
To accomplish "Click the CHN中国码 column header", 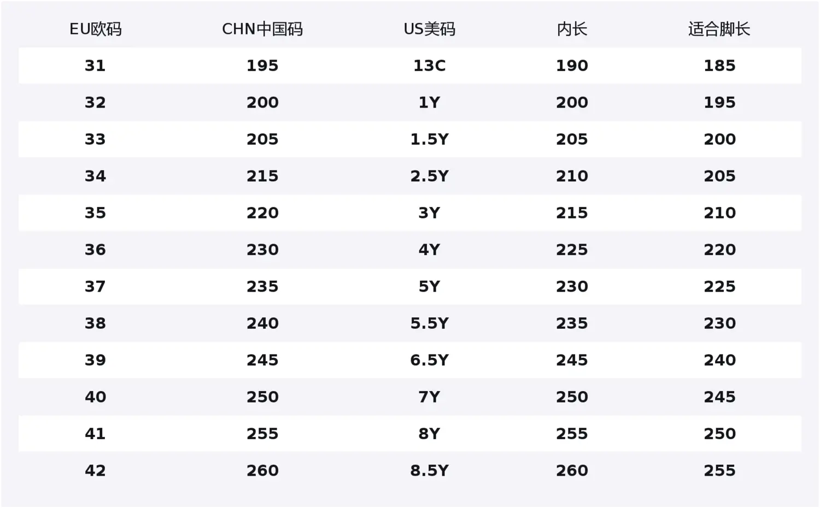I will point(262,29).
